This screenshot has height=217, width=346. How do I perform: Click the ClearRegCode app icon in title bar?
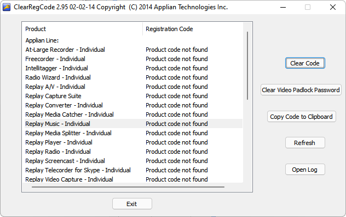coord(7,7)
